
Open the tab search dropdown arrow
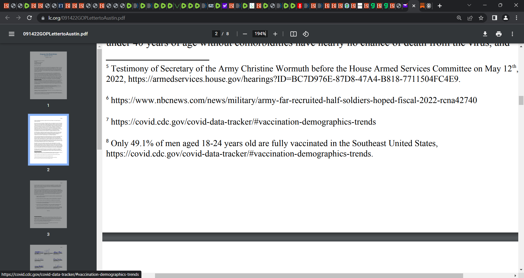point(469,5)
